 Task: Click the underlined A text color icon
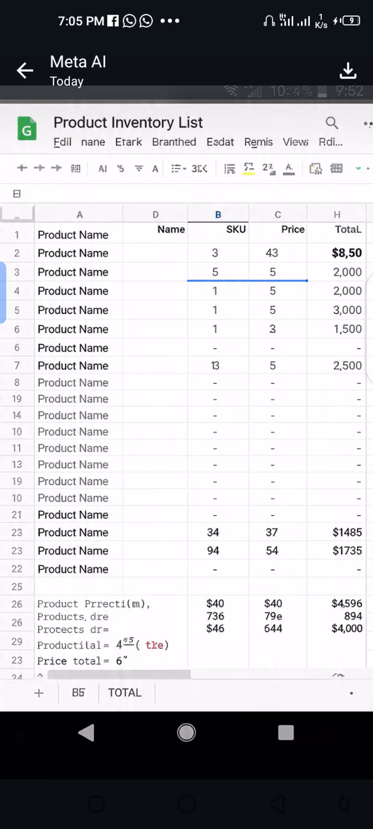[289, 169]
